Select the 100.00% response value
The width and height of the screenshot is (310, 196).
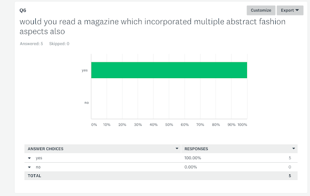click(x=193, y=158)
